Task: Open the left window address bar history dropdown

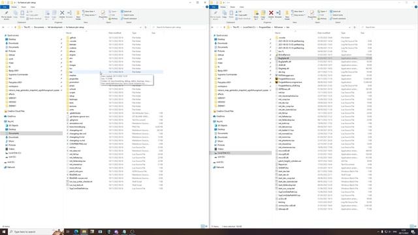Action: click(x=140, y=27)
